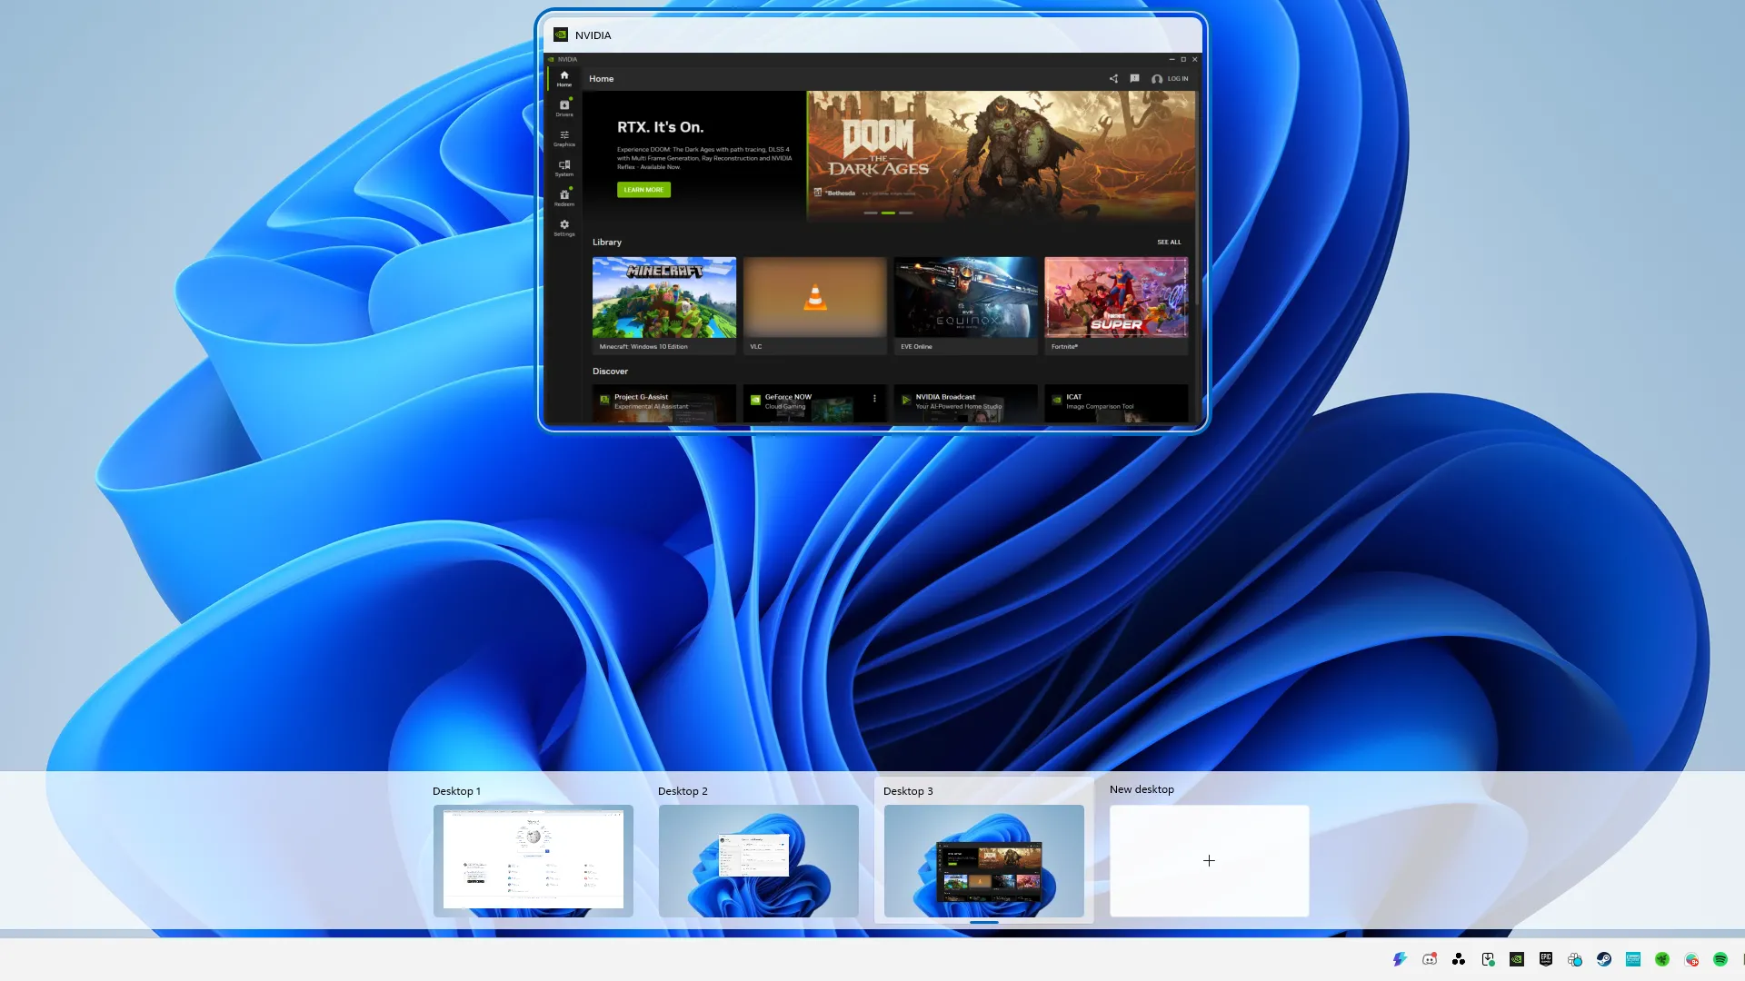
Task: Click the feedback icon beside Log In
Action: (1134, 79)
